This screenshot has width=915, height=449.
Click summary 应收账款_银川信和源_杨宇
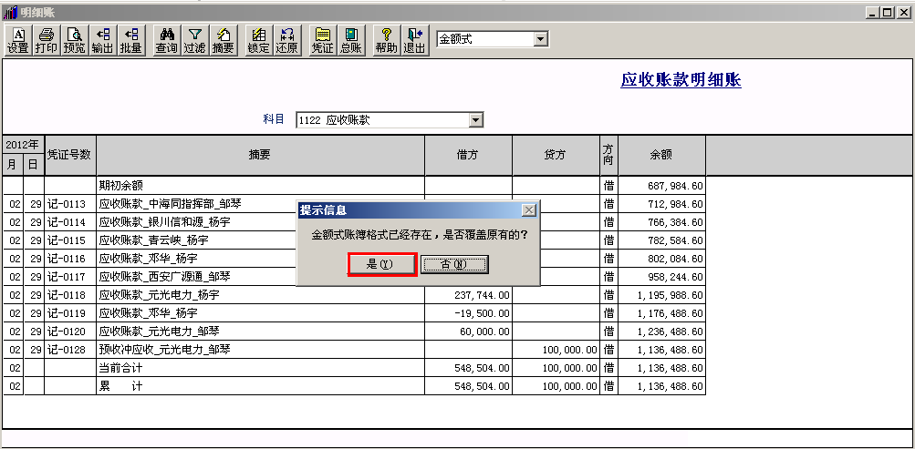(162, 222)
